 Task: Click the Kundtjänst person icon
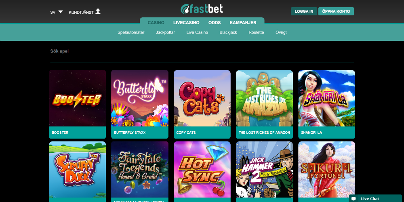click(x=98, y=11)
